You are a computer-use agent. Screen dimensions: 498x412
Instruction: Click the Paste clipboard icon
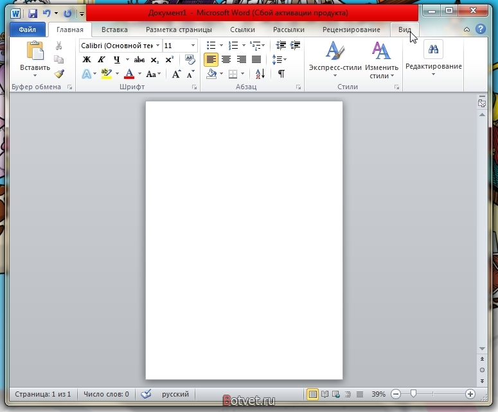point(35,51)
